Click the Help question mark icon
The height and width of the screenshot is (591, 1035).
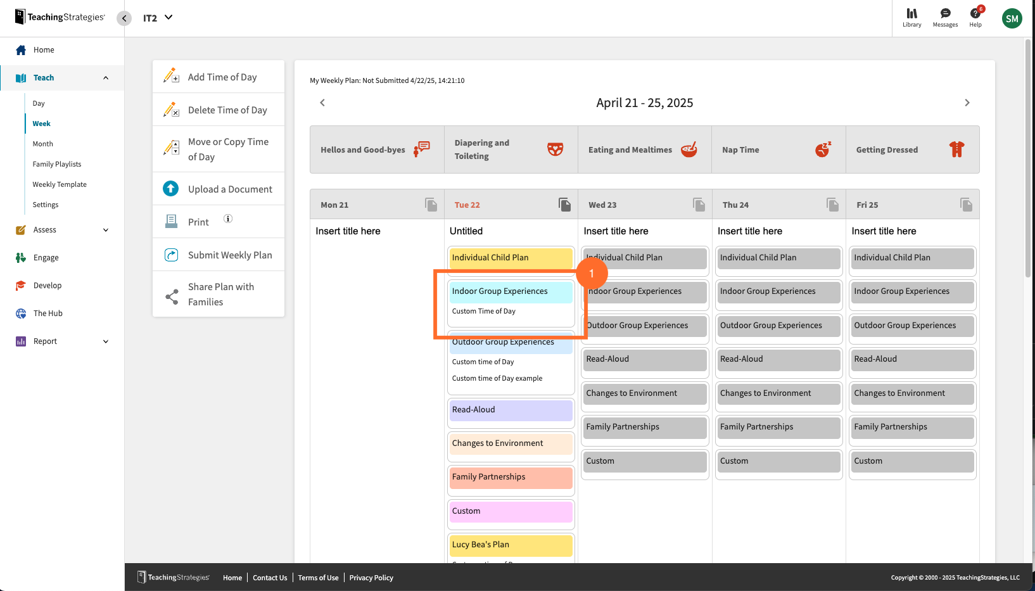point(975,14)
